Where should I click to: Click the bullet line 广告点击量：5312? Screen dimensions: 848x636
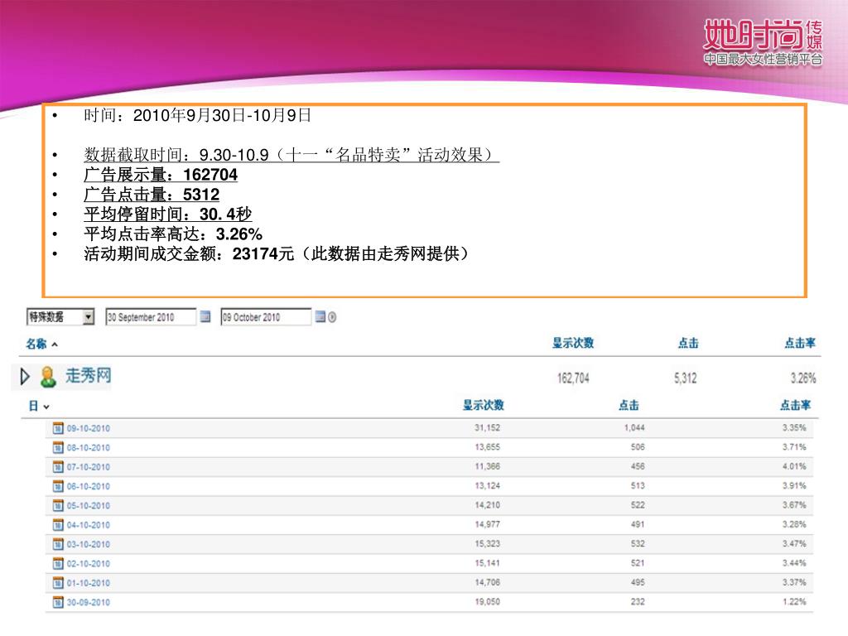pos(152,194)
